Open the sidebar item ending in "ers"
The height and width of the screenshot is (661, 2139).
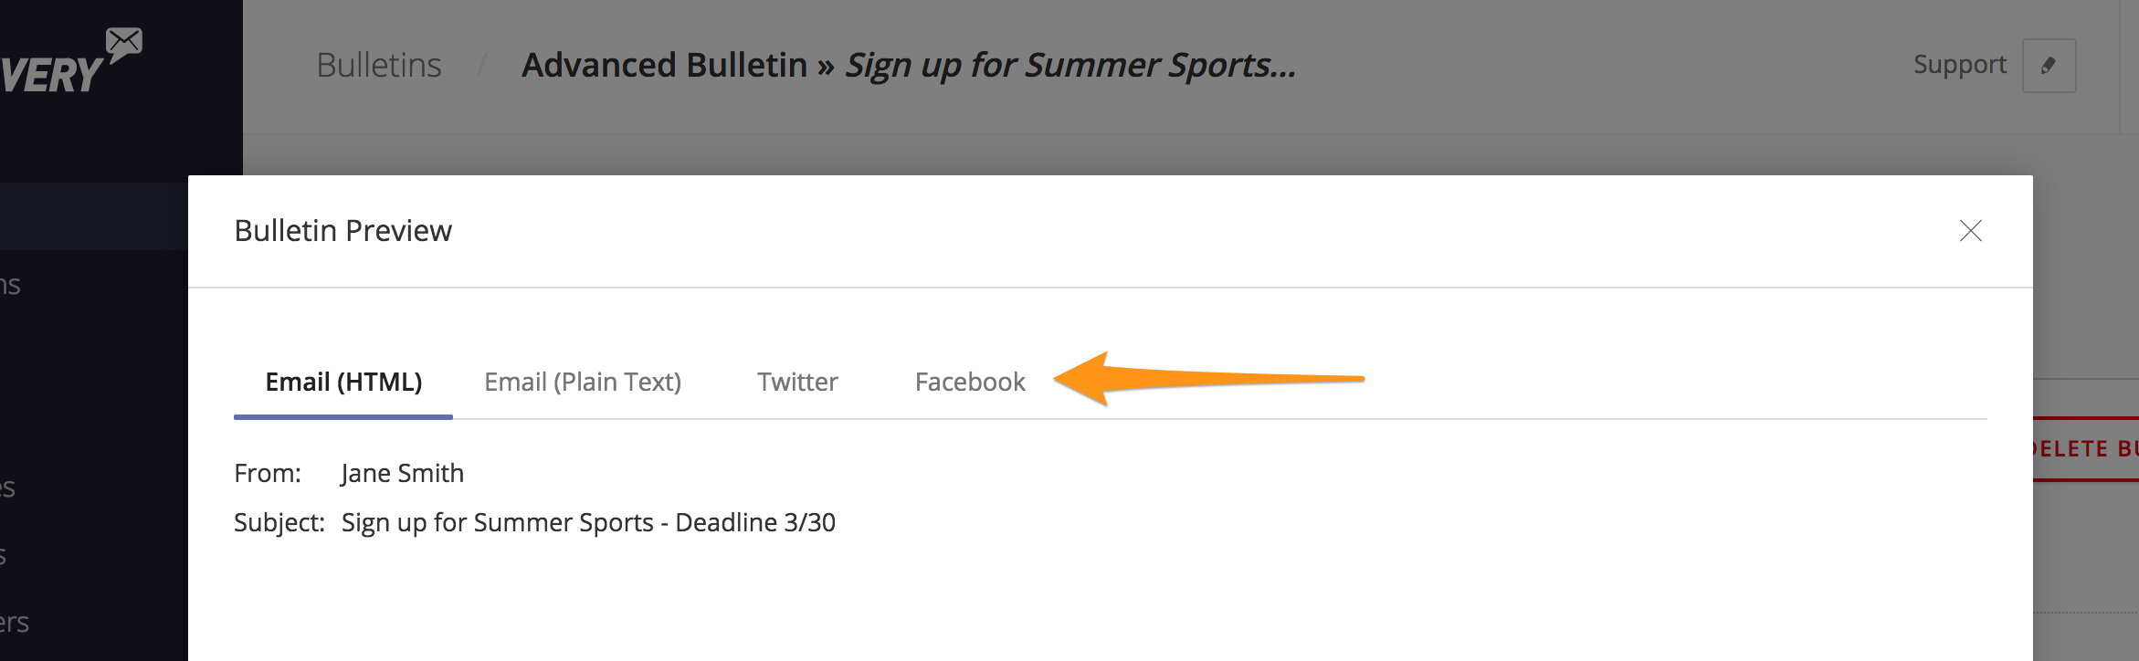(x=15, y=623)
